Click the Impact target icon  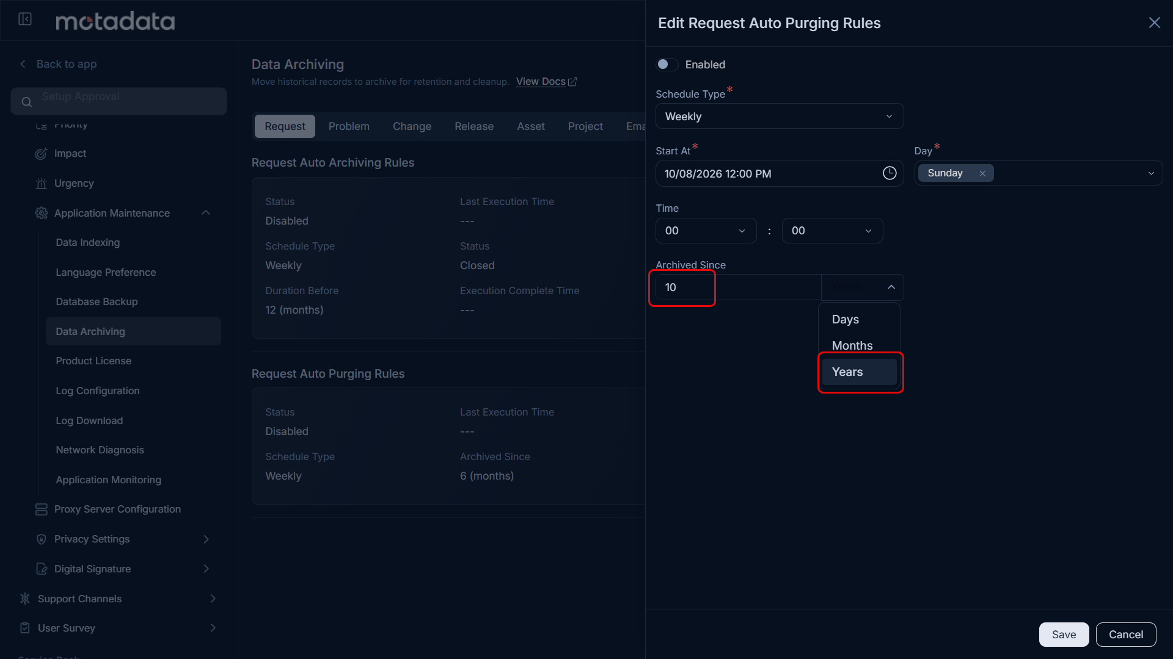pyautogui.click(x=41, y=154)
